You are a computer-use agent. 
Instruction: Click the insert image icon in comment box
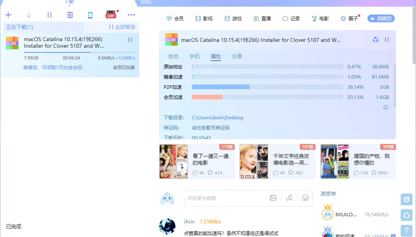tap(273, 198)
